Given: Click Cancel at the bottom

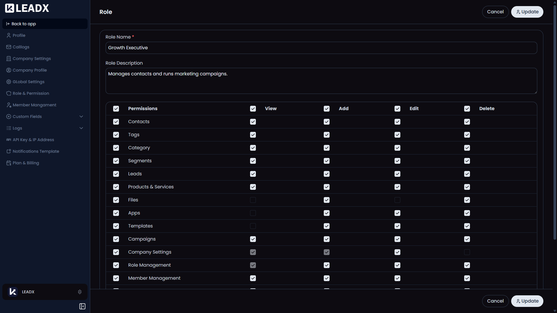Looking at the screenshot, I should [x=495, y=301].
